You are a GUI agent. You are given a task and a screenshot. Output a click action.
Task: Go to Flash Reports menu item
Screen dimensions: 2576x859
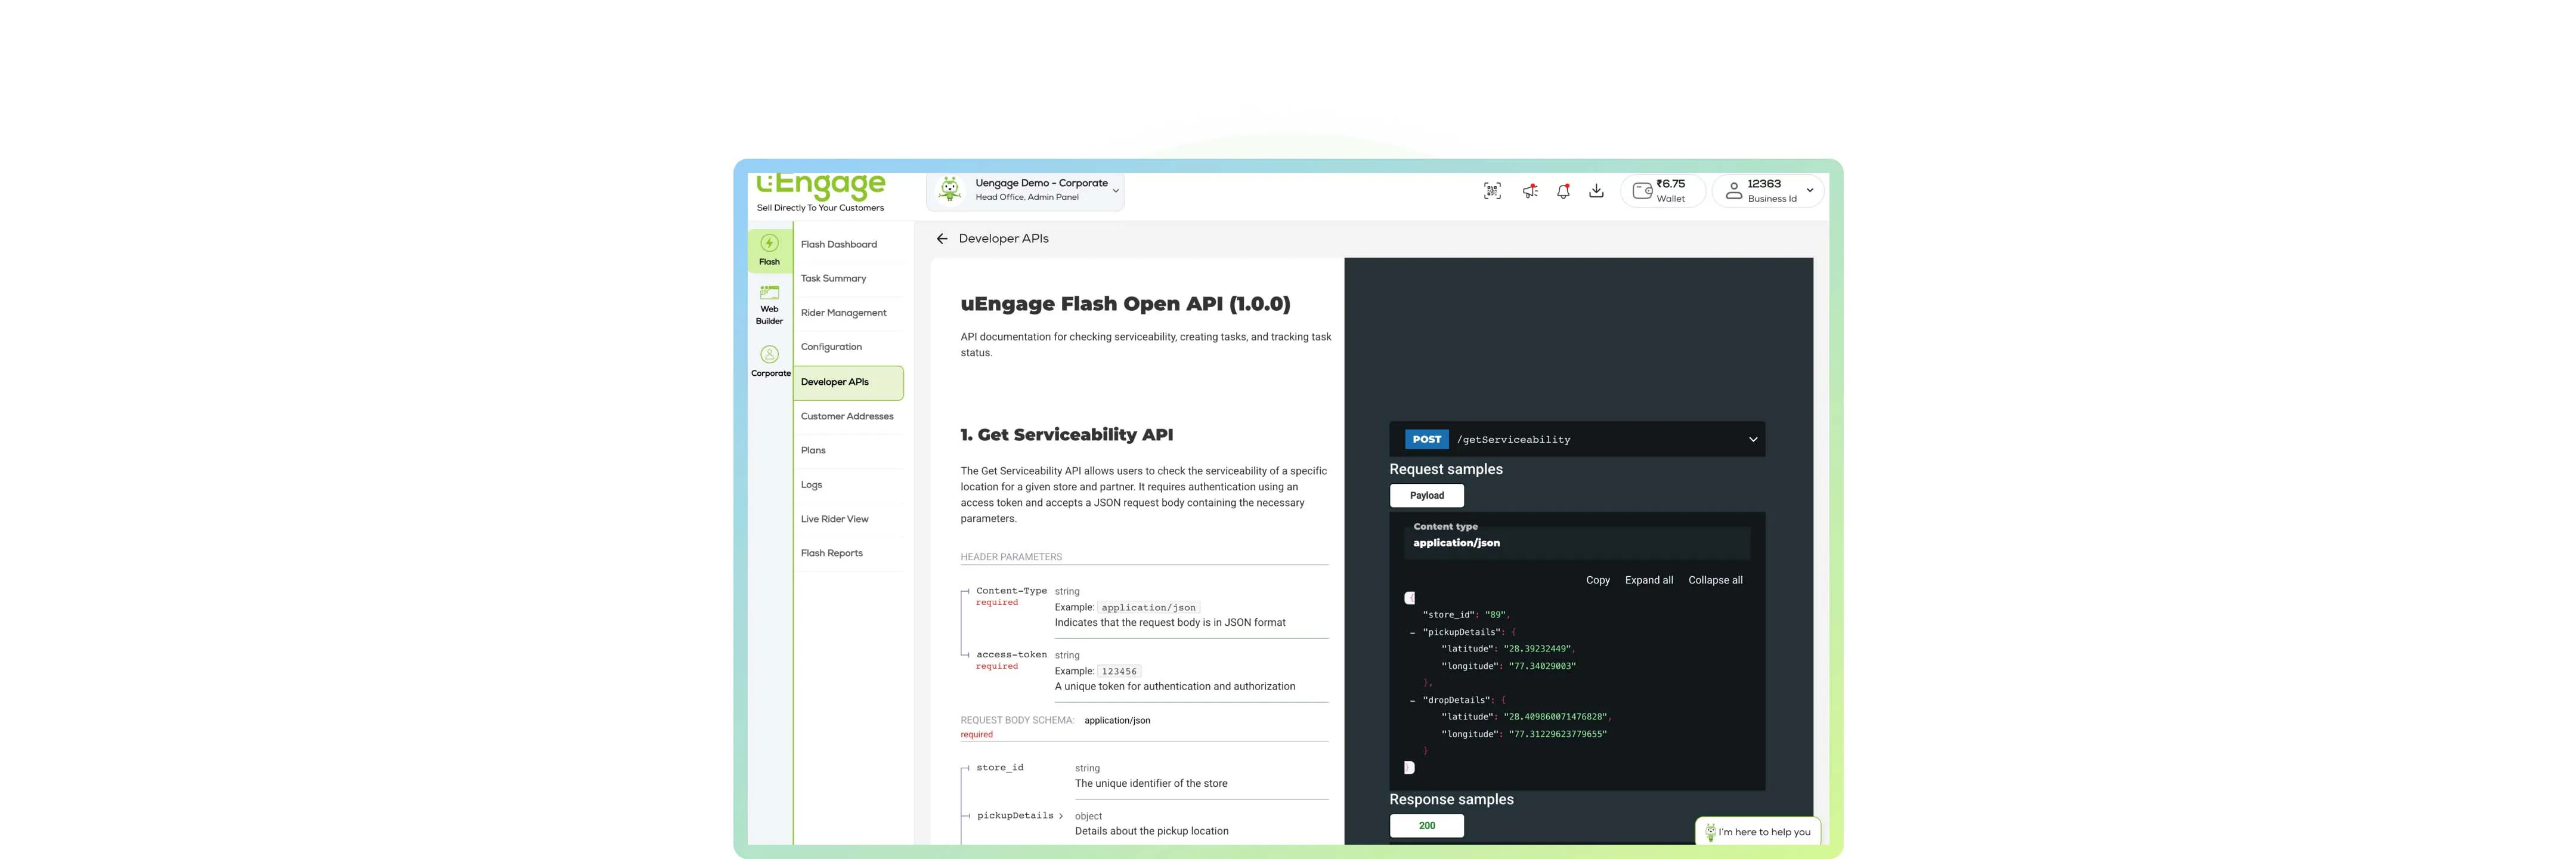point(831,553)
